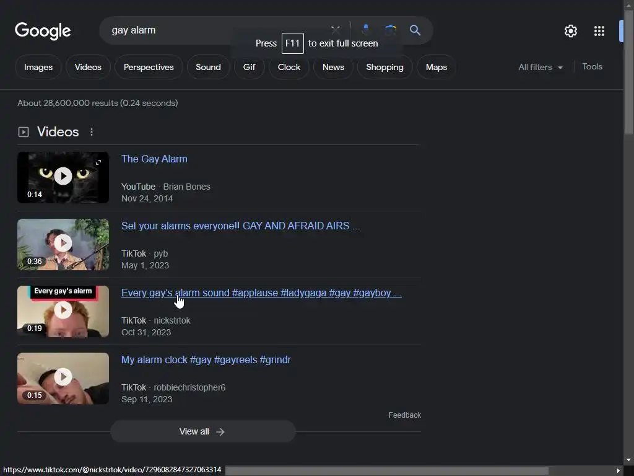
Task: Expand the All filters dropdown
Action: (x=541, y=67)
